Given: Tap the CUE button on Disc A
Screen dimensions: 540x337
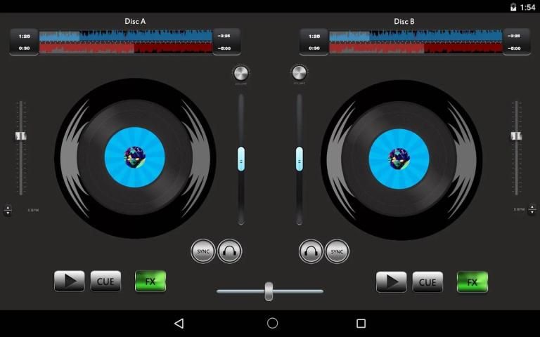Looking at the screenshot, I should pos(105,282).
